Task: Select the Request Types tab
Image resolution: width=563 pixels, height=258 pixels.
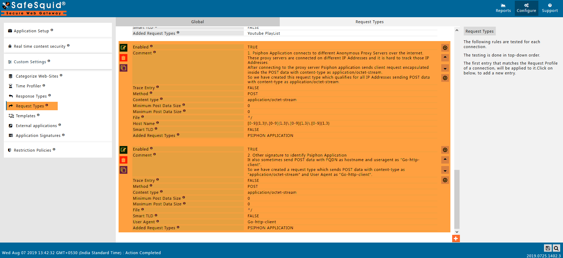Action: click(x=369, y=22)
